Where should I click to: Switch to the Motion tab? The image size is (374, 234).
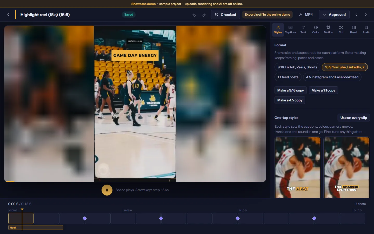328,30
